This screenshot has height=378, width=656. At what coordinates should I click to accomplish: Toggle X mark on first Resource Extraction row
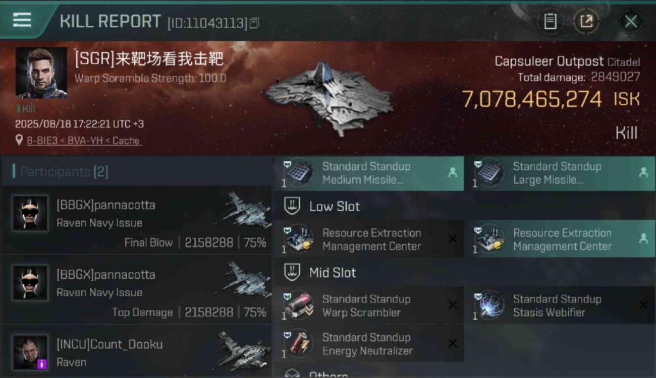coord(453,239)
